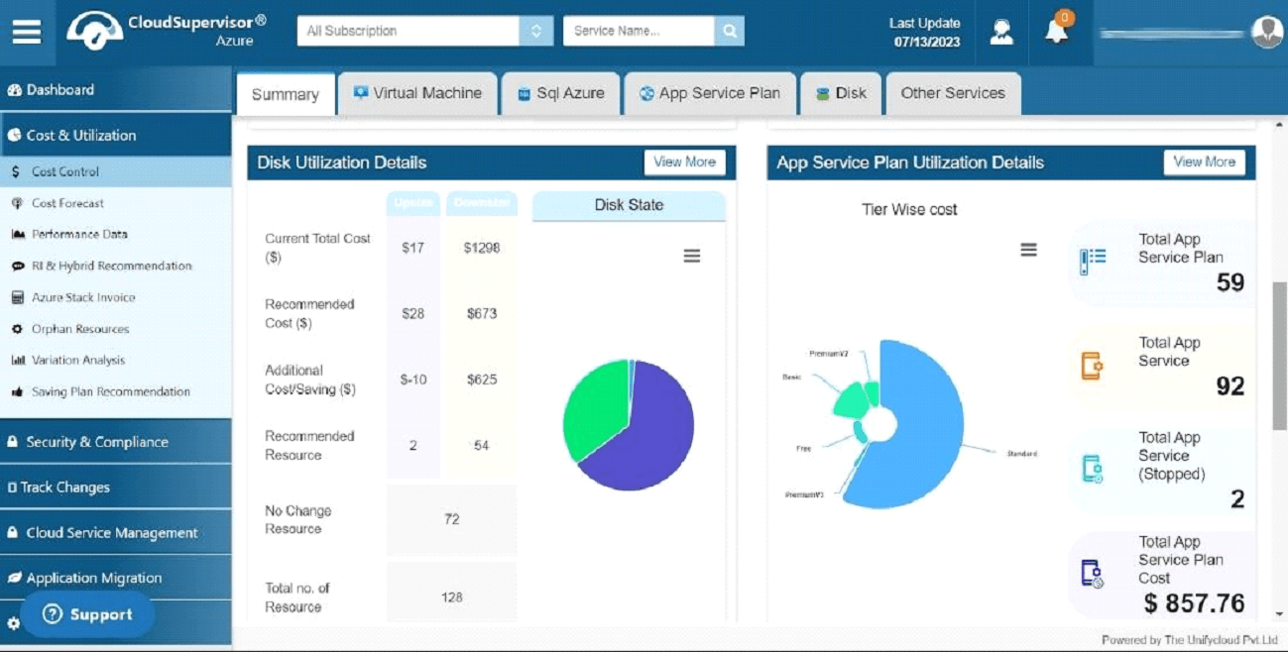Click the App Service Plan Cost icon
1288x652 pixels.
(x=1092, y=574)
